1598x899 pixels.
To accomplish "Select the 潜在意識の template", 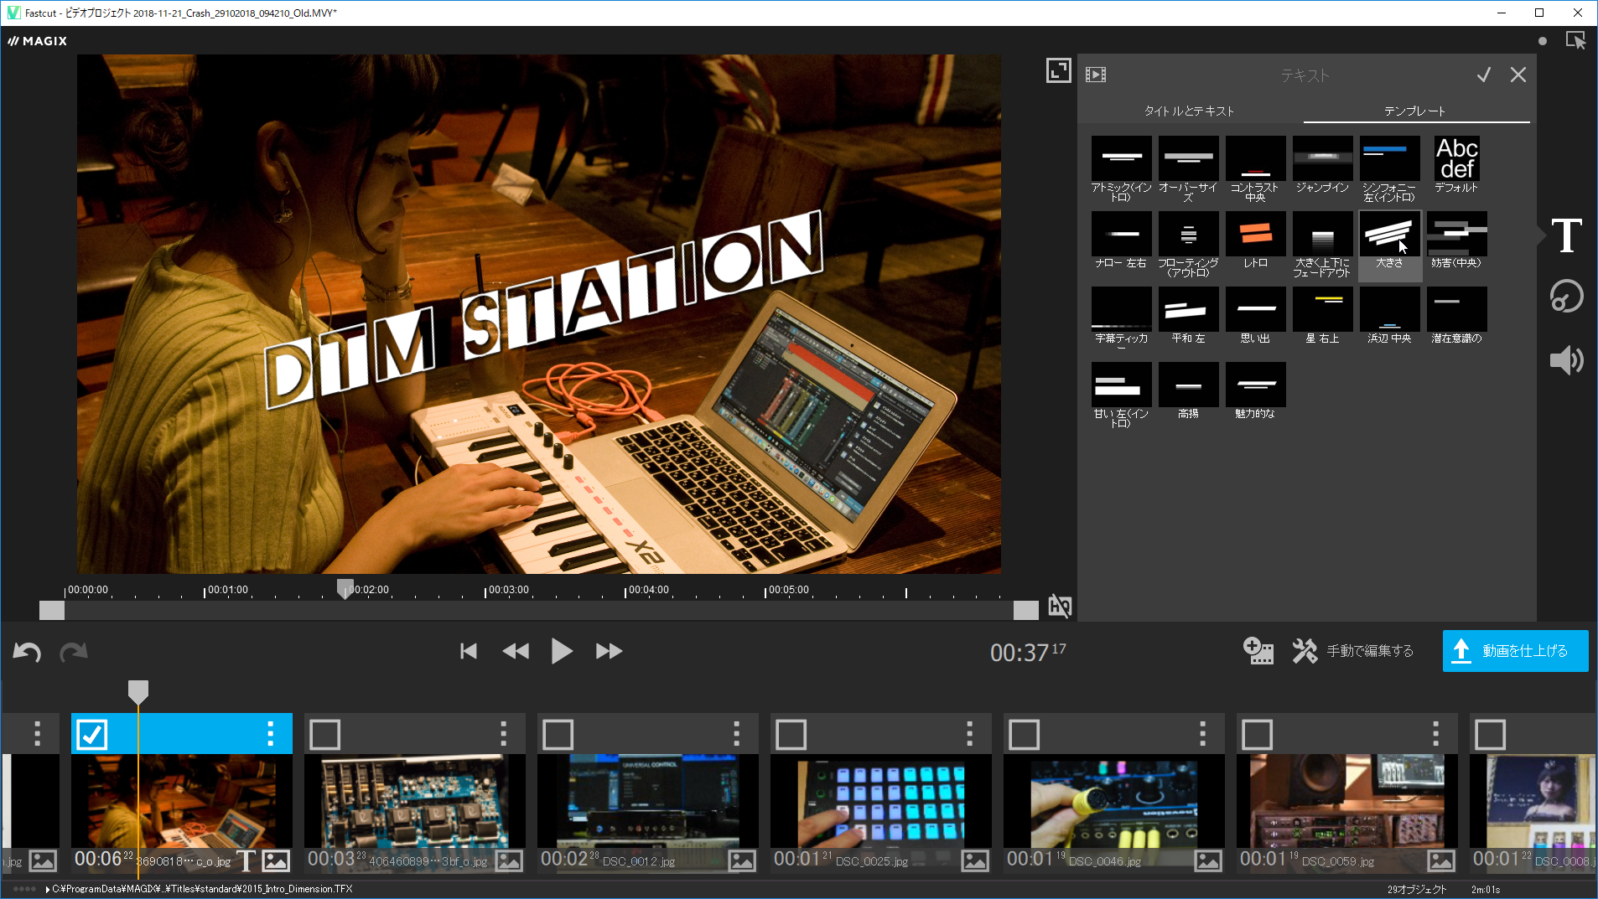I will tap(1456, 315).
